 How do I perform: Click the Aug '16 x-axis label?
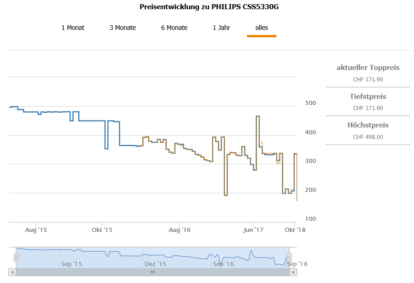(x=179, y=230)
